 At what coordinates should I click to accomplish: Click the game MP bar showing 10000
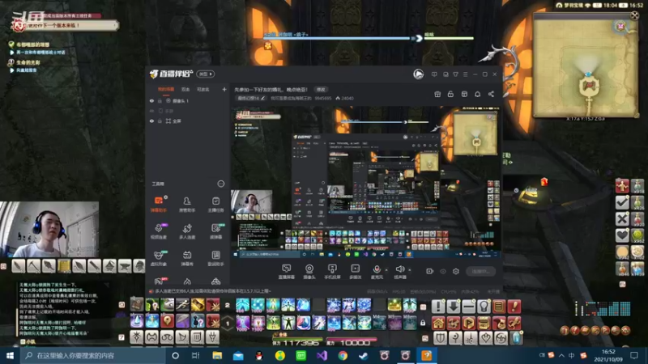tap(352, 341)
